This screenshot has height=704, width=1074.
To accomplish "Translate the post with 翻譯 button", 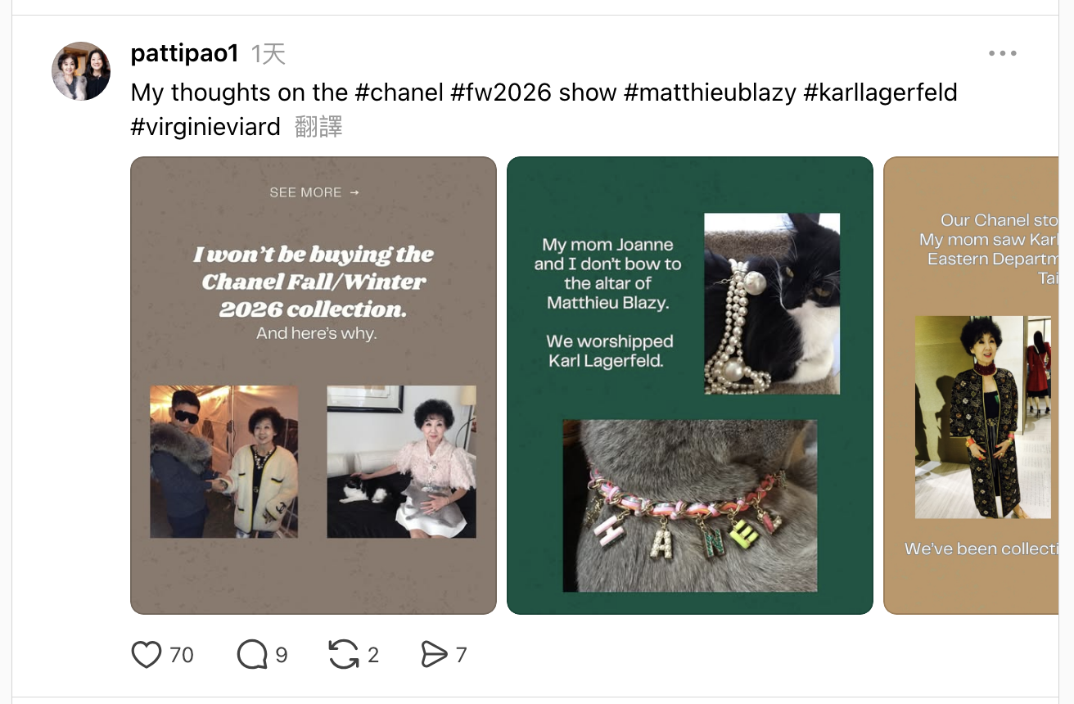I will [318, 126].
